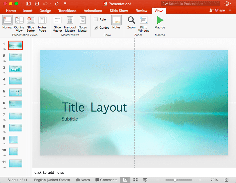Uncheck the Guides checkbox
The image size is (236, 183).
point(96,27)
